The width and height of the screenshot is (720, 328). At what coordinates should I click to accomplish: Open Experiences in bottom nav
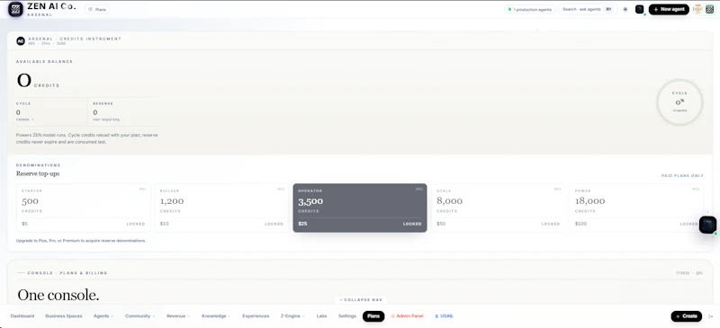coord(256,316)
